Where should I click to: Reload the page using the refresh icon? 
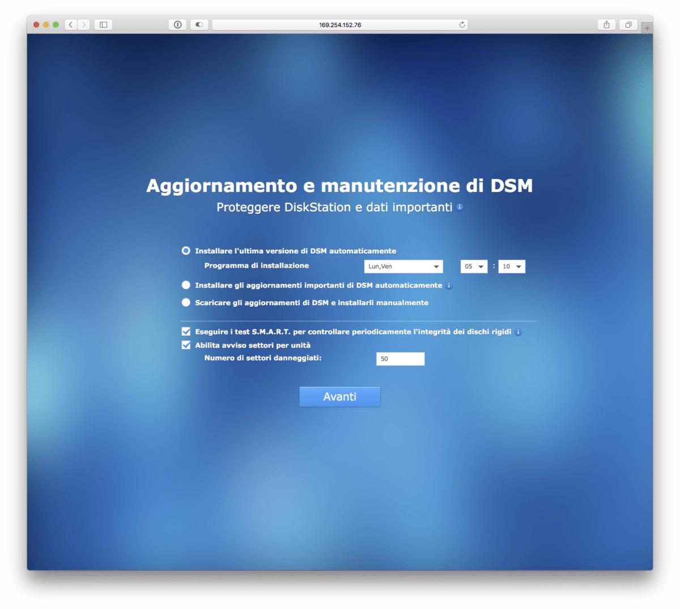[462, 25]
